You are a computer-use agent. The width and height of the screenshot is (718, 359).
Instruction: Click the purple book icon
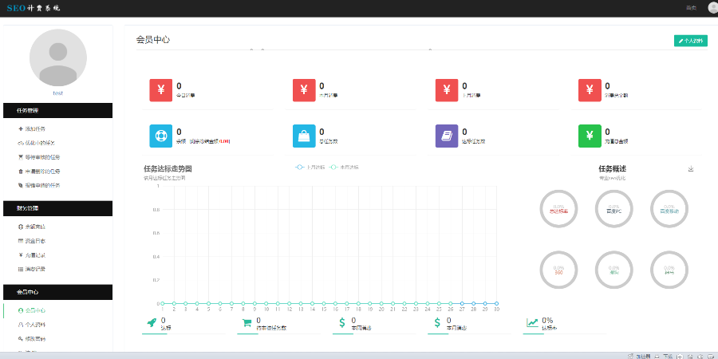click(x=447, y=136)
